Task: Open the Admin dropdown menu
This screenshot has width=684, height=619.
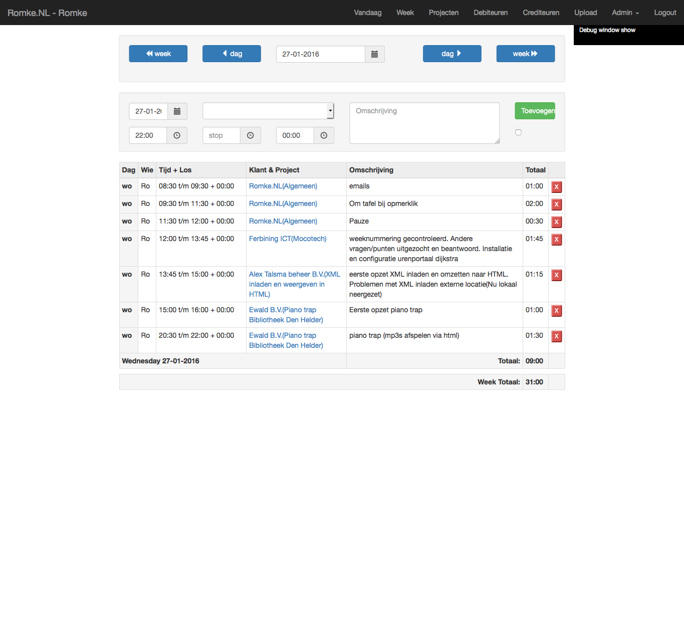Action: pos(625,13)
